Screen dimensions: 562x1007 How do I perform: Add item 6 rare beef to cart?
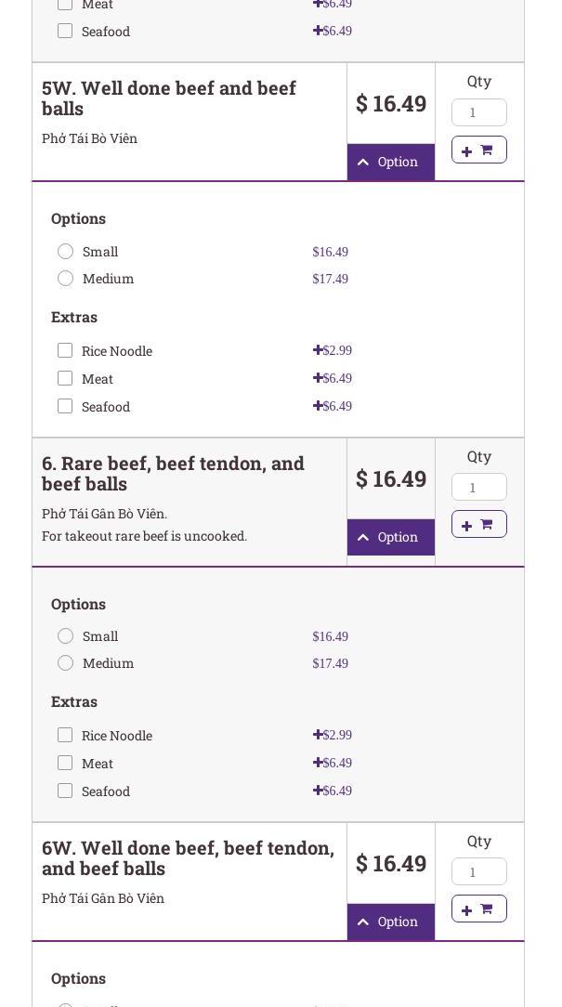tap(478, 525)
